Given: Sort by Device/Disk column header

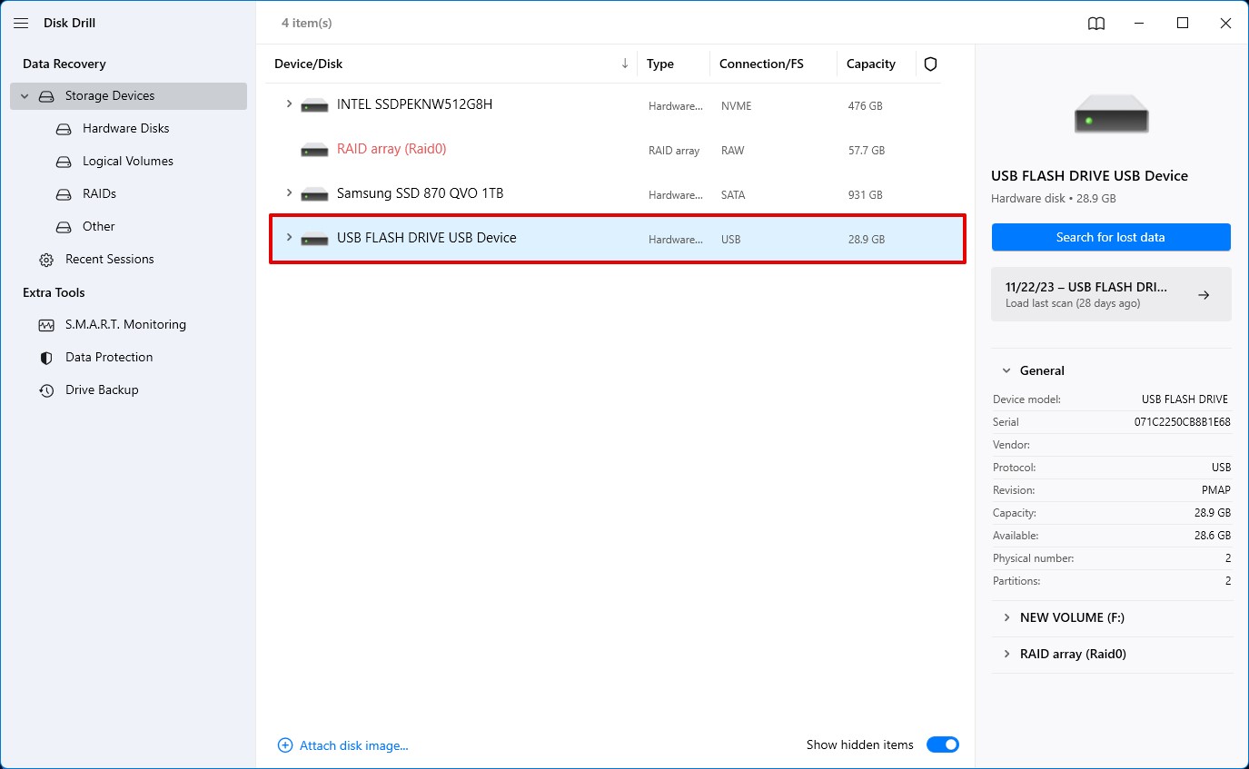Looking at the screenshot, I should click(x=309, y=64).
